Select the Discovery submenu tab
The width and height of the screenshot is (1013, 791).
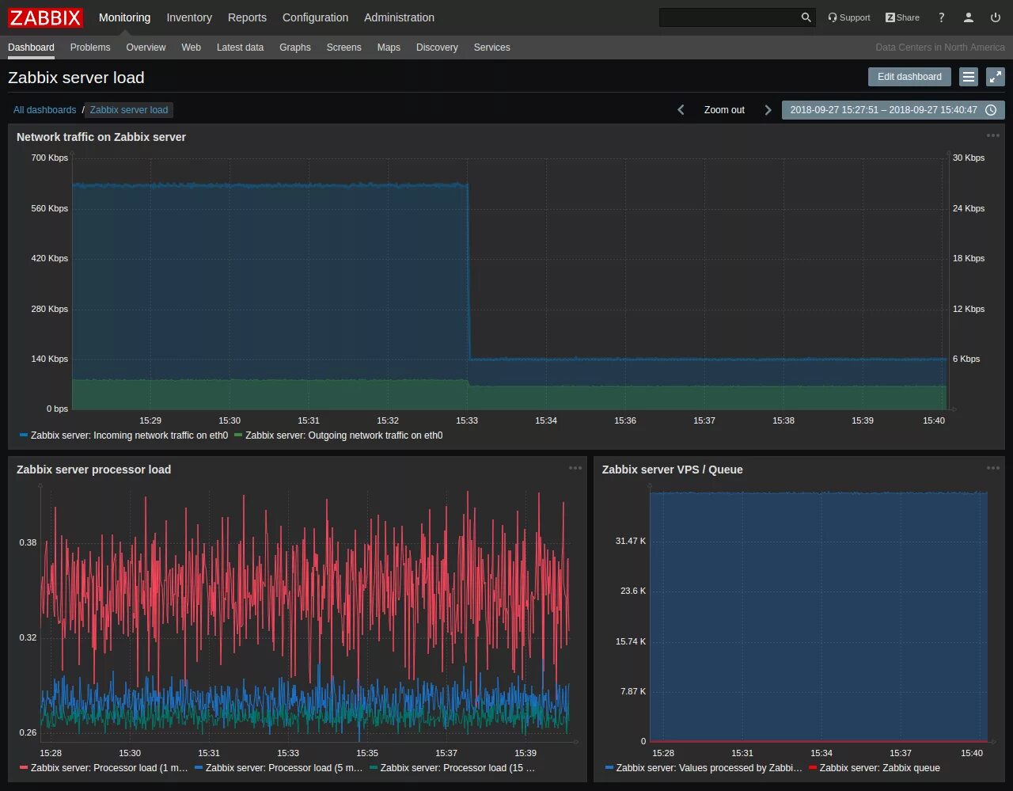(x=437, y=48)
